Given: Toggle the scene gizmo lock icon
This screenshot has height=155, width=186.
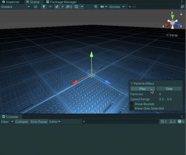Looking at the screenshot, I should point(181,14).
